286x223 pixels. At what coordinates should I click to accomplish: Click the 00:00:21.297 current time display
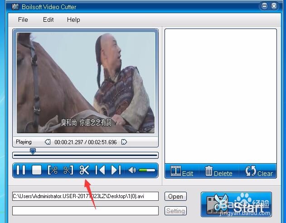(x=69, y=142)
